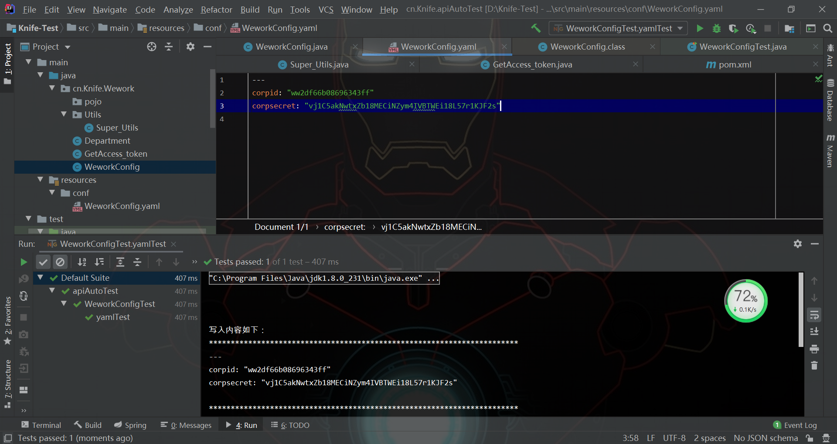The width and height of the screenshot is (837, 444).
Task: Collapse the WeworkConfigTest node in test results
Action: pyautogui.click(x=64, y=304)
